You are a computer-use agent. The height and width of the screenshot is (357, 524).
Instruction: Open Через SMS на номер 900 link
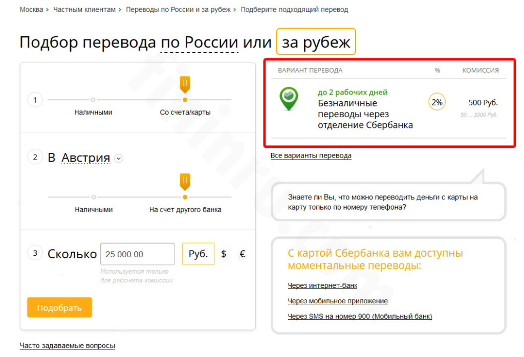[360, 316]
